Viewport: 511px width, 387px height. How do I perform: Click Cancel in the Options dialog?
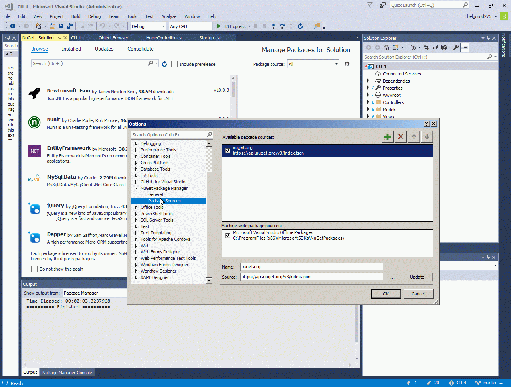point(418,294)
